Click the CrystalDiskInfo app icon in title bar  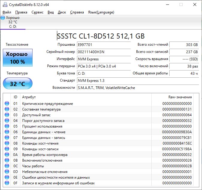click(x=5, y=4)
